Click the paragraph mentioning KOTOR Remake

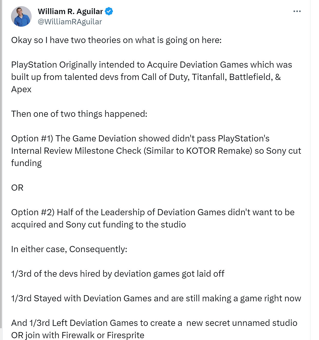tap(156, 151)
